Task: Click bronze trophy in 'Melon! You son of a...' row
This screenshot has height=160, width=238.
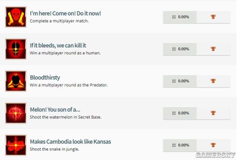Action: (213, 113)
